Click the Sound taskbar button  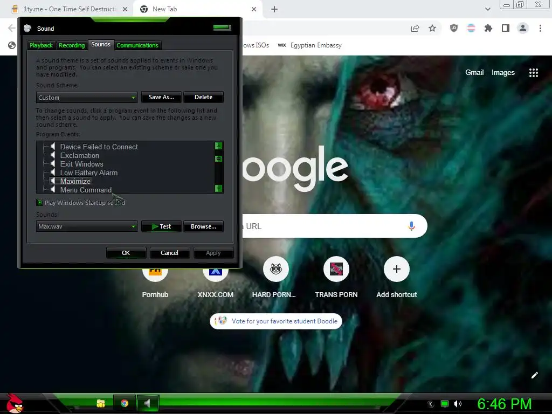(148, 403)
